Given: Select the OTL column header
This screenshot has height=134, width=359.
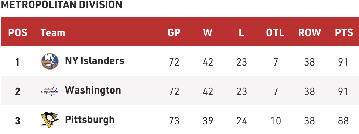Looking at the screenshot, I should (x=276, y=33).
